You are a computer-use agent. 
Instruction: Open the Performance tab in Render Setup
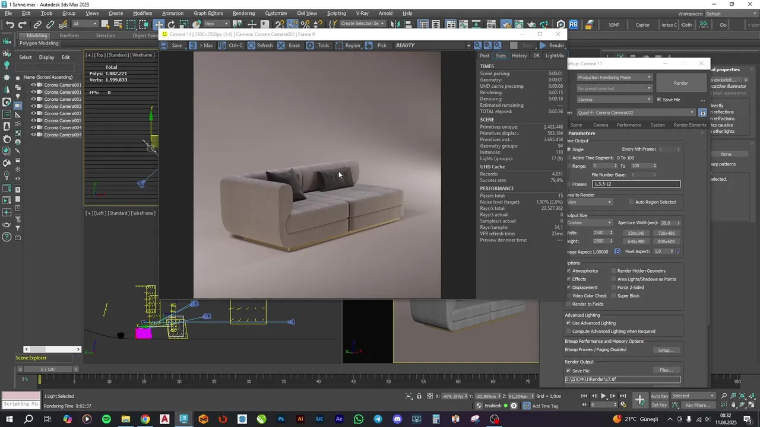point(629,125)
